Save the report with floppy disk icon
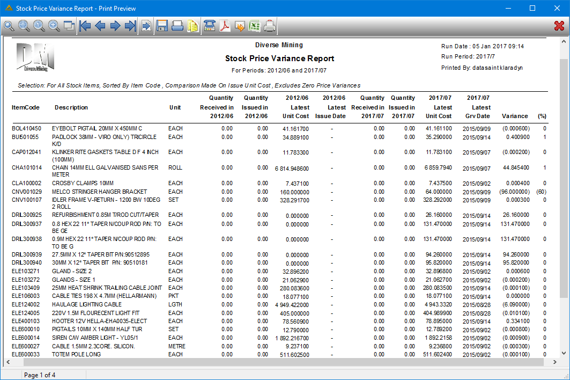Screen dimensions: 570x380 tap(162, 26)
